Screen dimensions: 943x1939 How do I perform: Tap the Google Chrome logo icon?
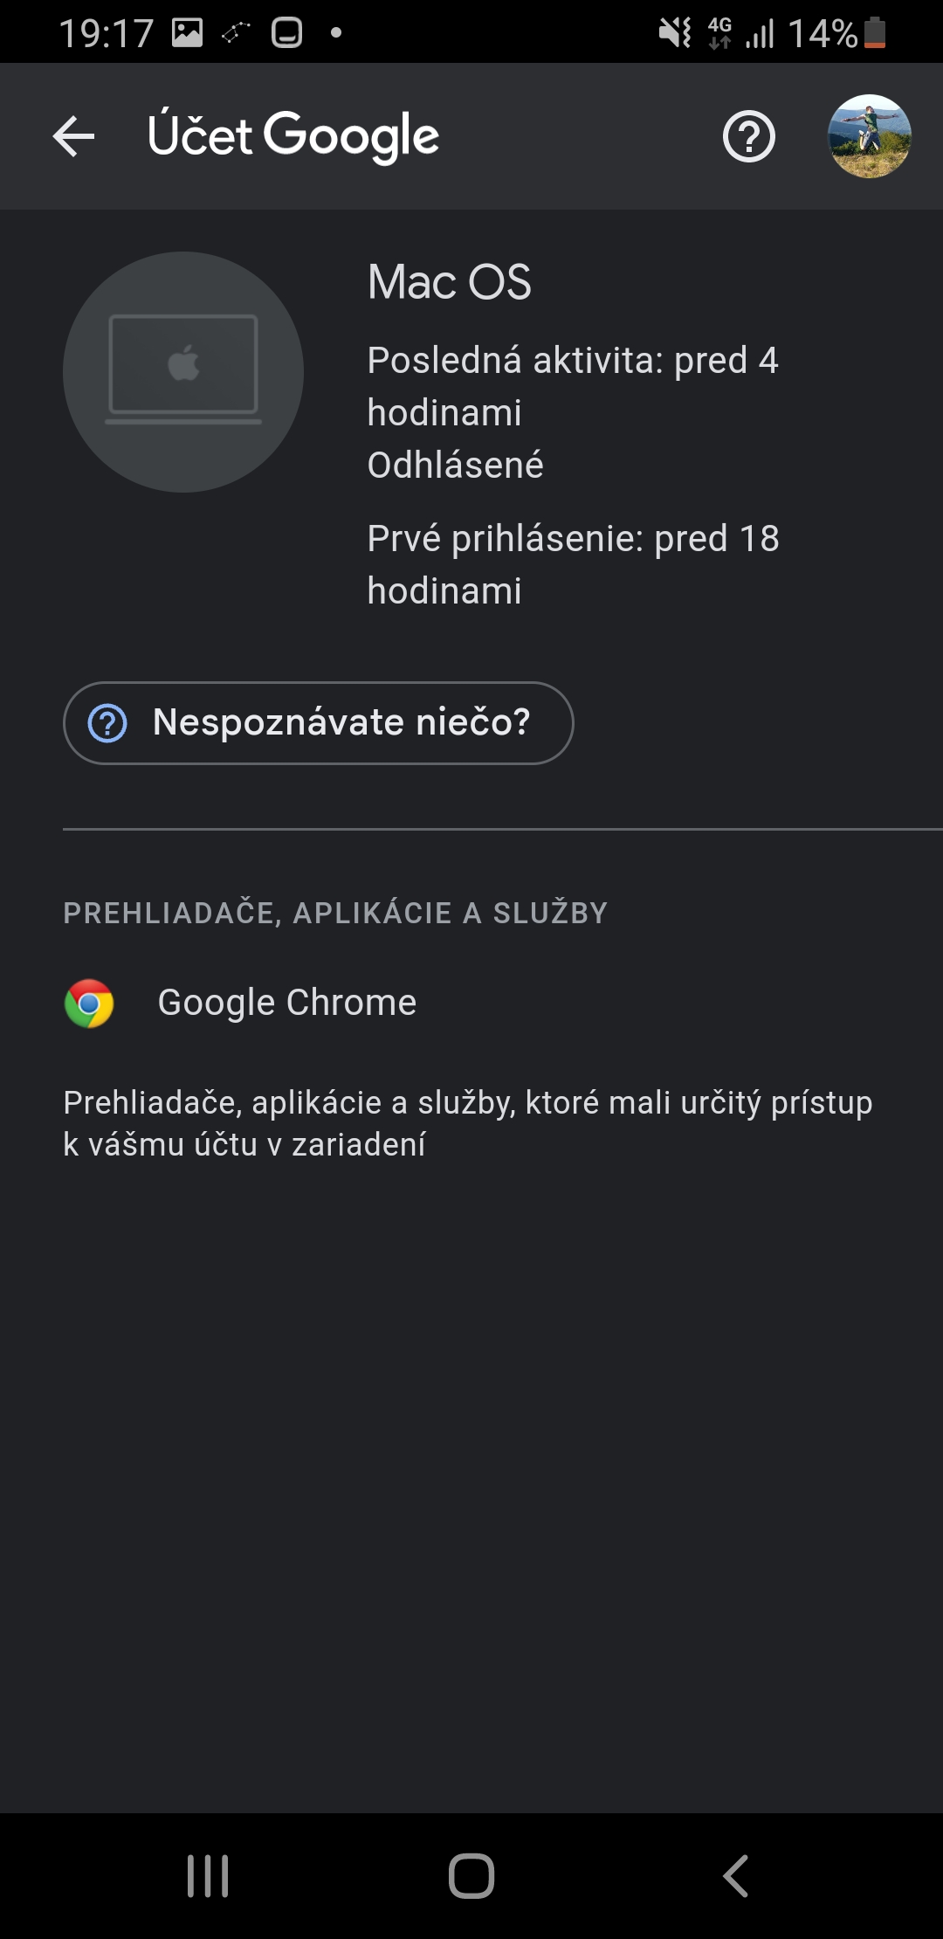click(x=89, y=1004)
